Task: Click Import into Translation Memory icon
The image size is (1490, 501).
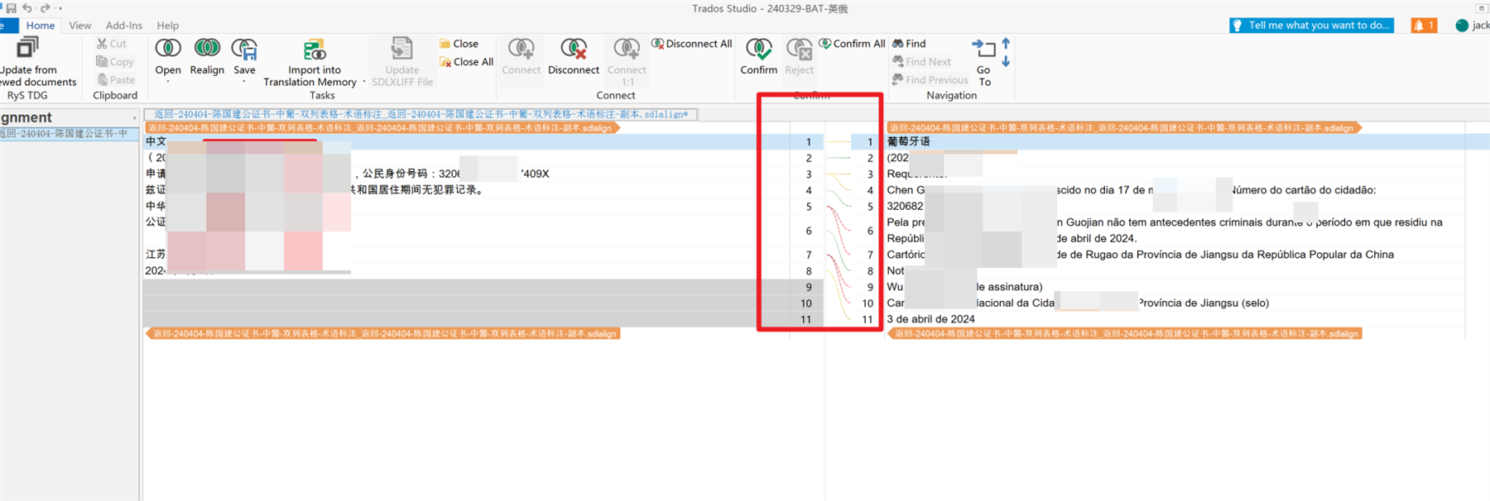Action: [x=315, y=50]
